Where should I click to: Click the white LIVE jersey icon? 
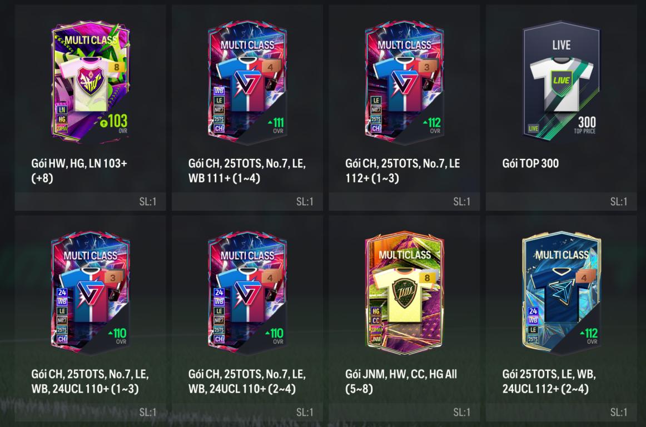pyautogui.click(x=561, y=85)
